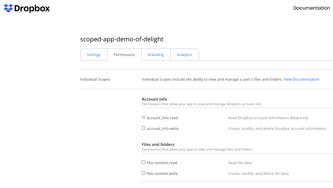Image resolution: width=333 pixels, height=188 pixels.
Task: Click the files.content.write scope label
Action: point(162,174)
